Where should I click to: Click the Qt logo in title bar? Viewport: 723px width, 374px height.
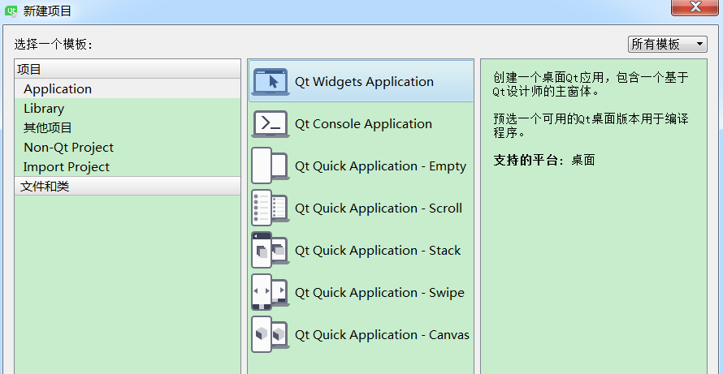tap(11, 11)
